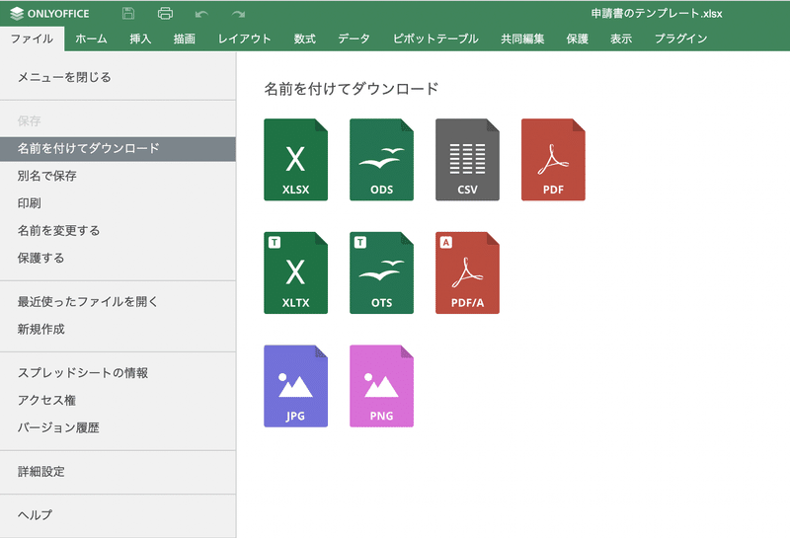Open the 表示 tab
The width and height of the screenshot is (790, 538).
click(621, 38)
